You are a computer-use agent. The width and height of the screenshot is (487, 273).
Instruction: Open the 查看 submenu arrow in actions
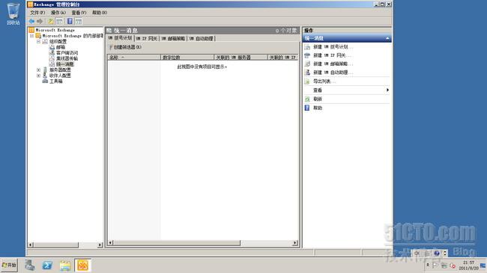[x=387, y=90]
